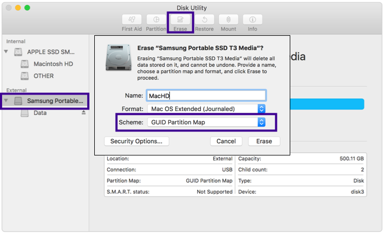The image size is (384, 234).
Task: Select the Data volume in sidebar
Action: 40,113
